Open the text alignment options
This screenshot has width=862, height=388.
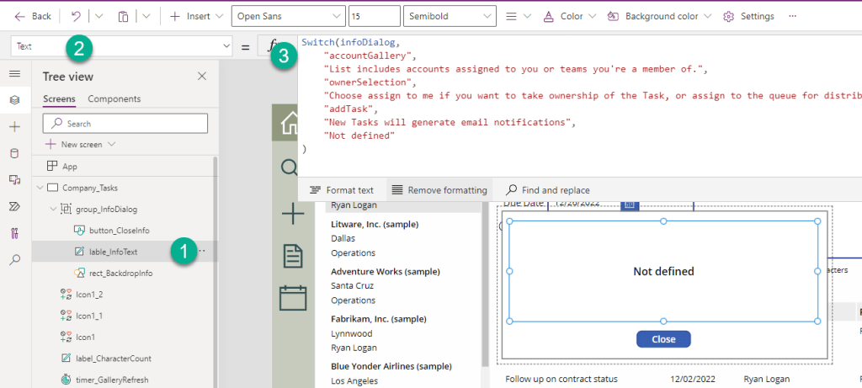coord(518,17)
